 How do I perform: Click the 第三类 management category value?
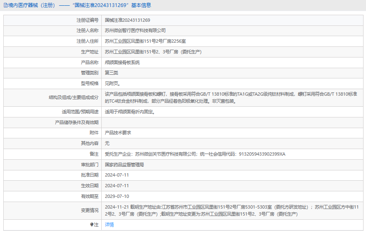(x=112, y=73)
